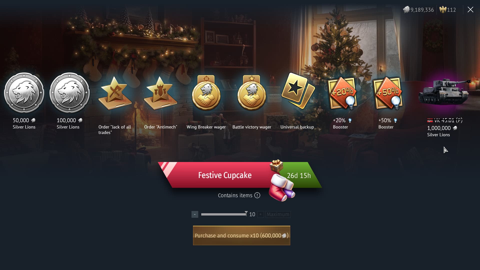Click the 100,000 Silver Lions coin icon
The width and height of the screenshot is (480, 270).
pyautogui.click(x=69, y=93)
